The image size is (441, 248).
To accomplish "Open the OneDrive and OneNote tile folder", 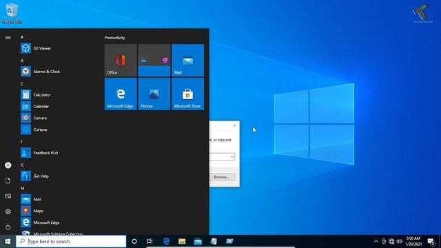I will click(154, 60).
